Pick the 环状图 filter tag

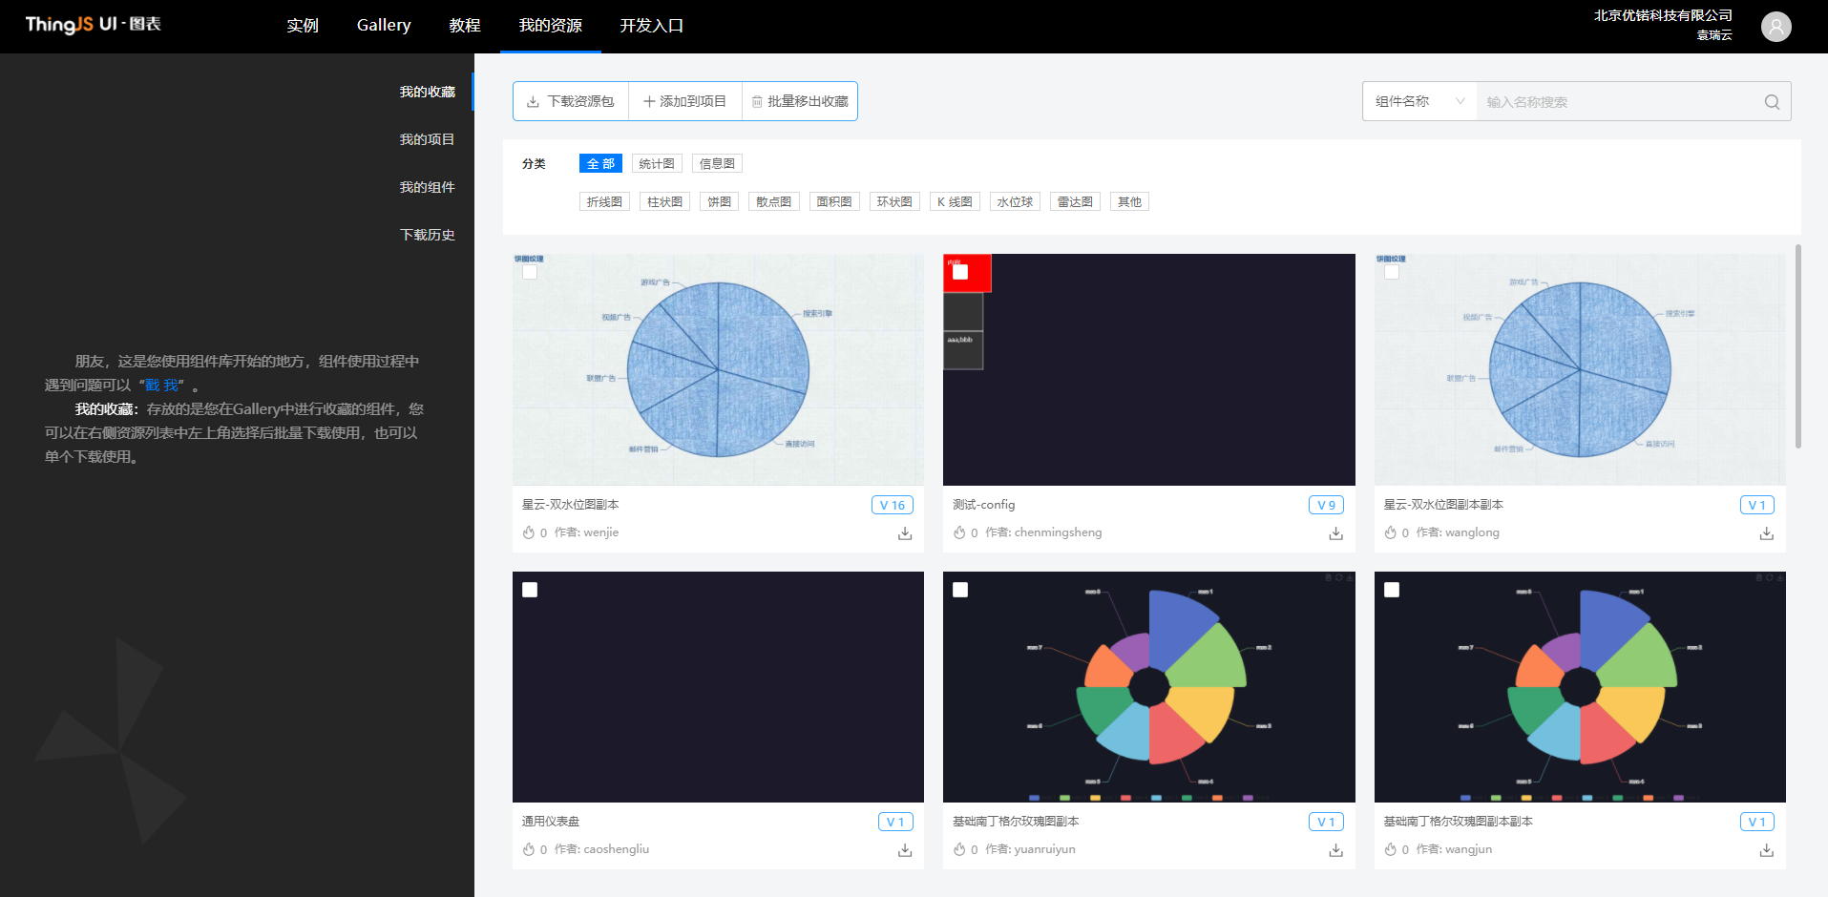894,201
